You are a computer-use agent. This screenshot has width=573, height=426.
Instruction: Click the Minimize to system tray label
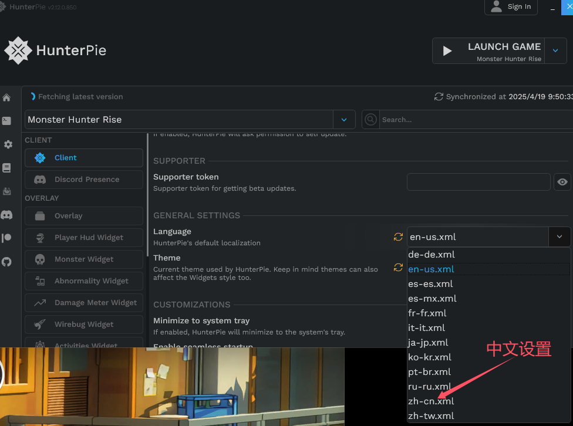(201, 321)
